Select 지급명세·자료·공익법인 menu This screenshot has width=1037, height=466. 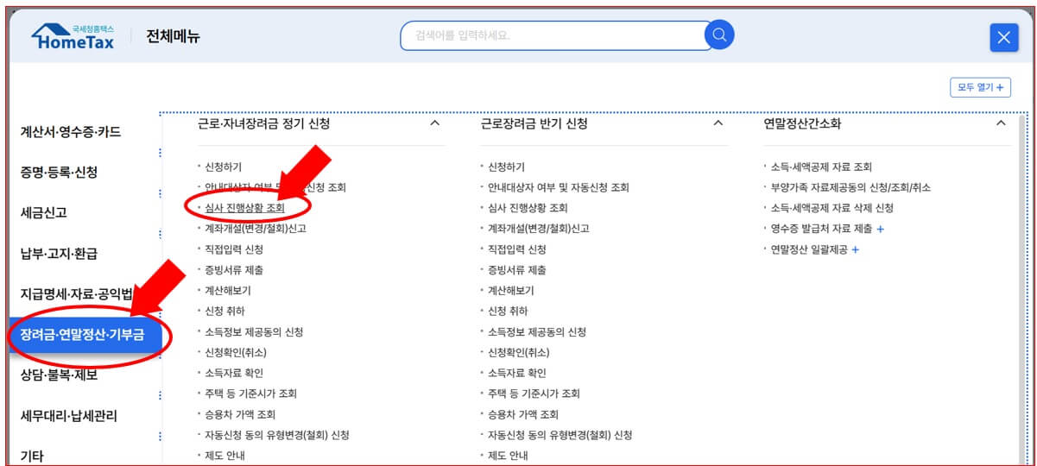coord(77,293)
